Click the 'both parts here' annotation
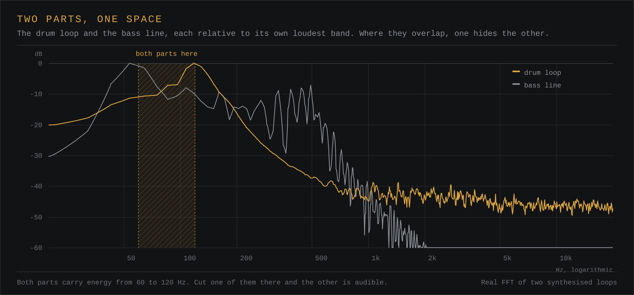The width and height of the screenshot is (634, 295). (x=166, y=54)
